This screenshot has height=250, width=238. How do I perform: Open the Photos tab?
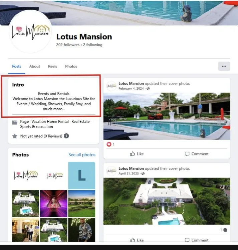point(71,66)
